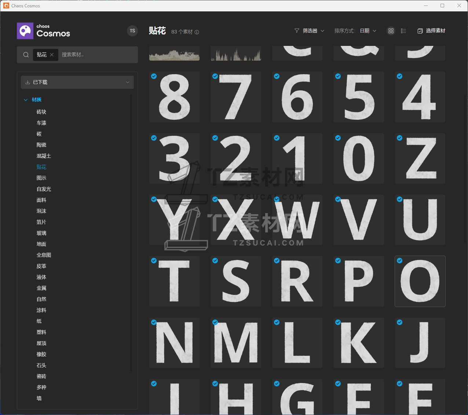Select the number 5 decal thumbnail
This screenshot has width=468, height=415.
(359, 97)
